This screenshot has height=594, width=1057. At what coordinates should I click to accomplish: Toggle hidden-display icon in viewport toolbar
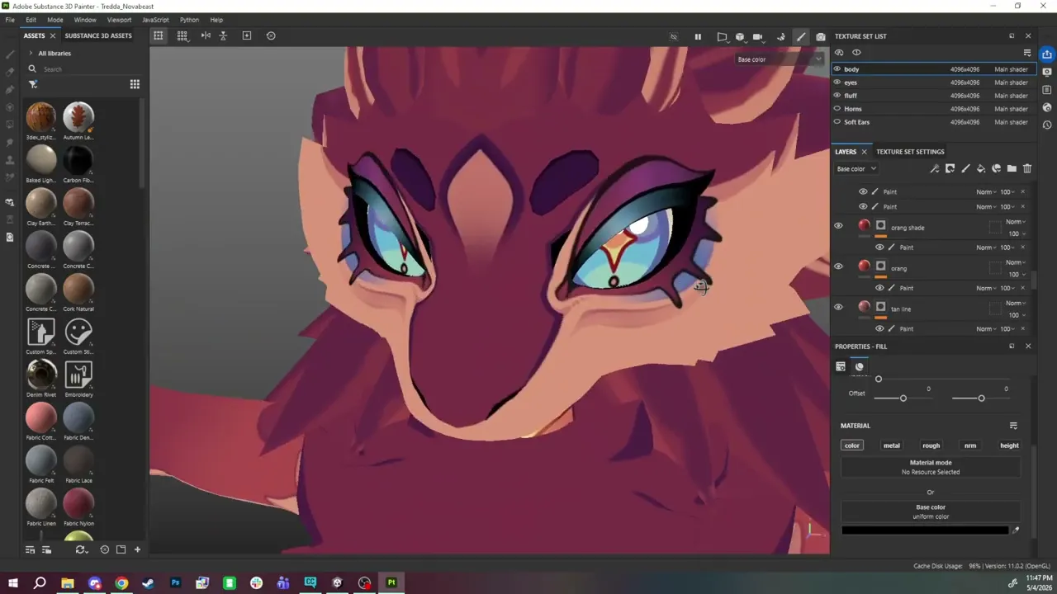673,36
